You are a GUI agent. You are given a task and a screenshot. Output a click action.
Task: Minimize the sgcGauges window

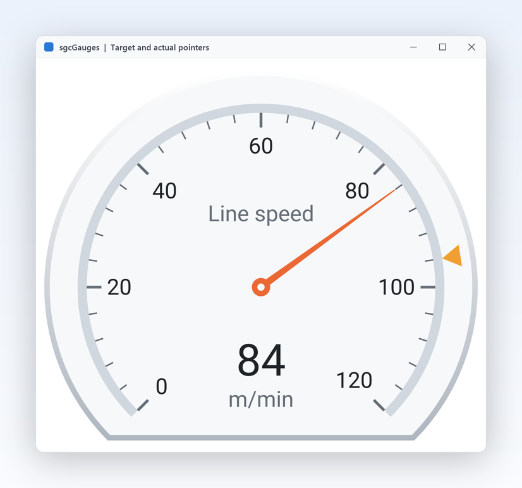(x=413, y=47)
